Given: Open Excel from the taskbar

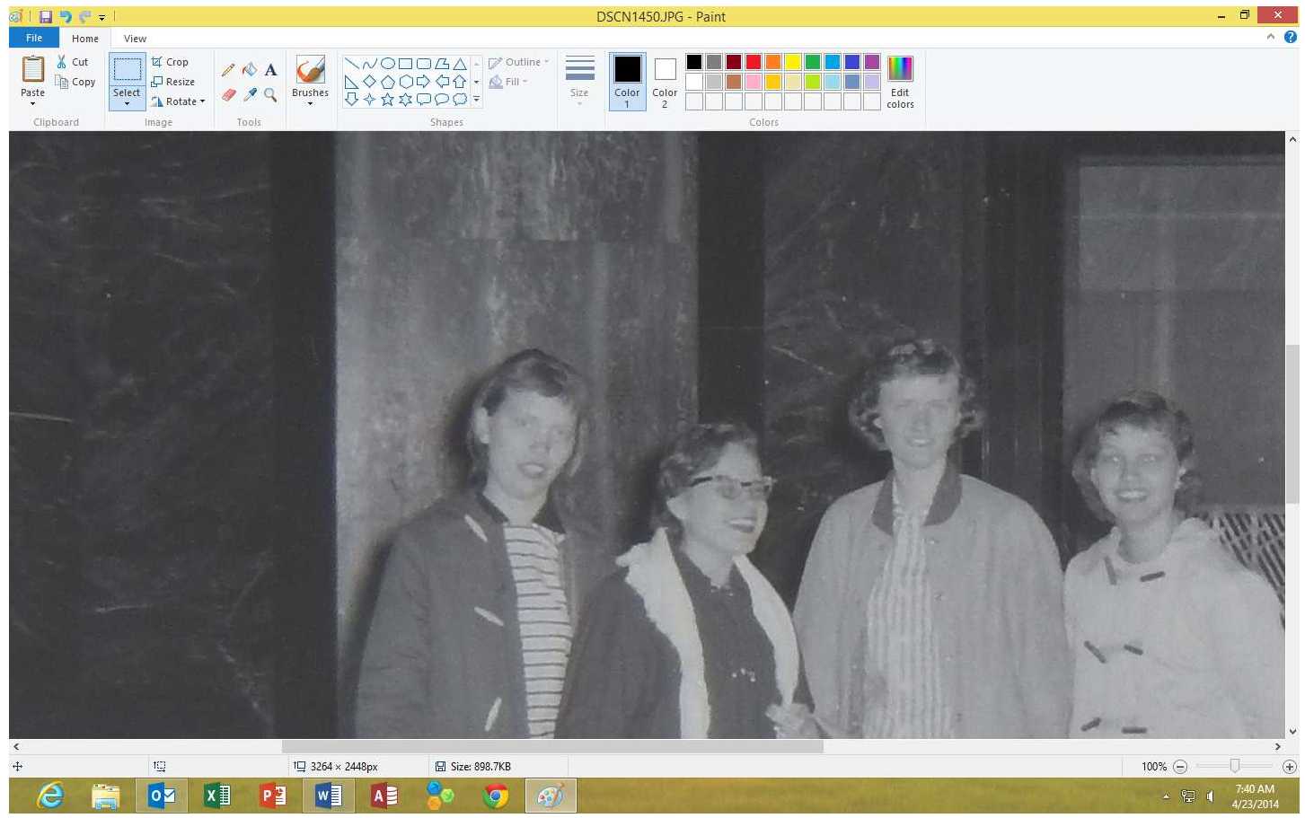Looking at the screenshot, I should 216,796.
